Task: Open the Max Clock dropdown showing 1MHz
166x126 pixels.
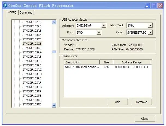Action: pos(140,25)
